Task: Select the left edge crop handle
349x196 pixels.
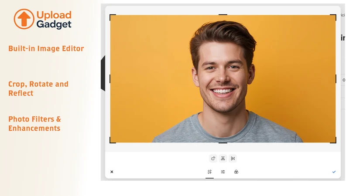Action: 110,79
